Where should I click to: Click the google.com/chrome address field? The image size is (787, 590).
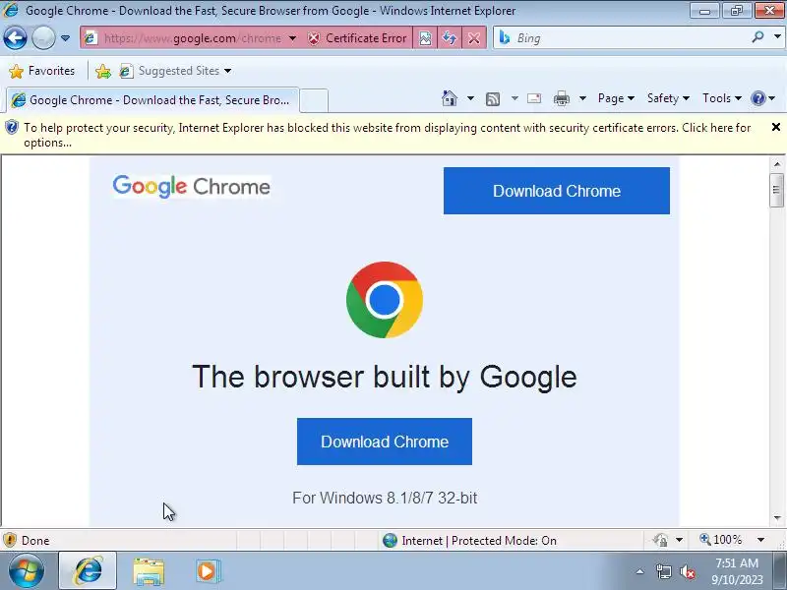[x=193, y=38]
